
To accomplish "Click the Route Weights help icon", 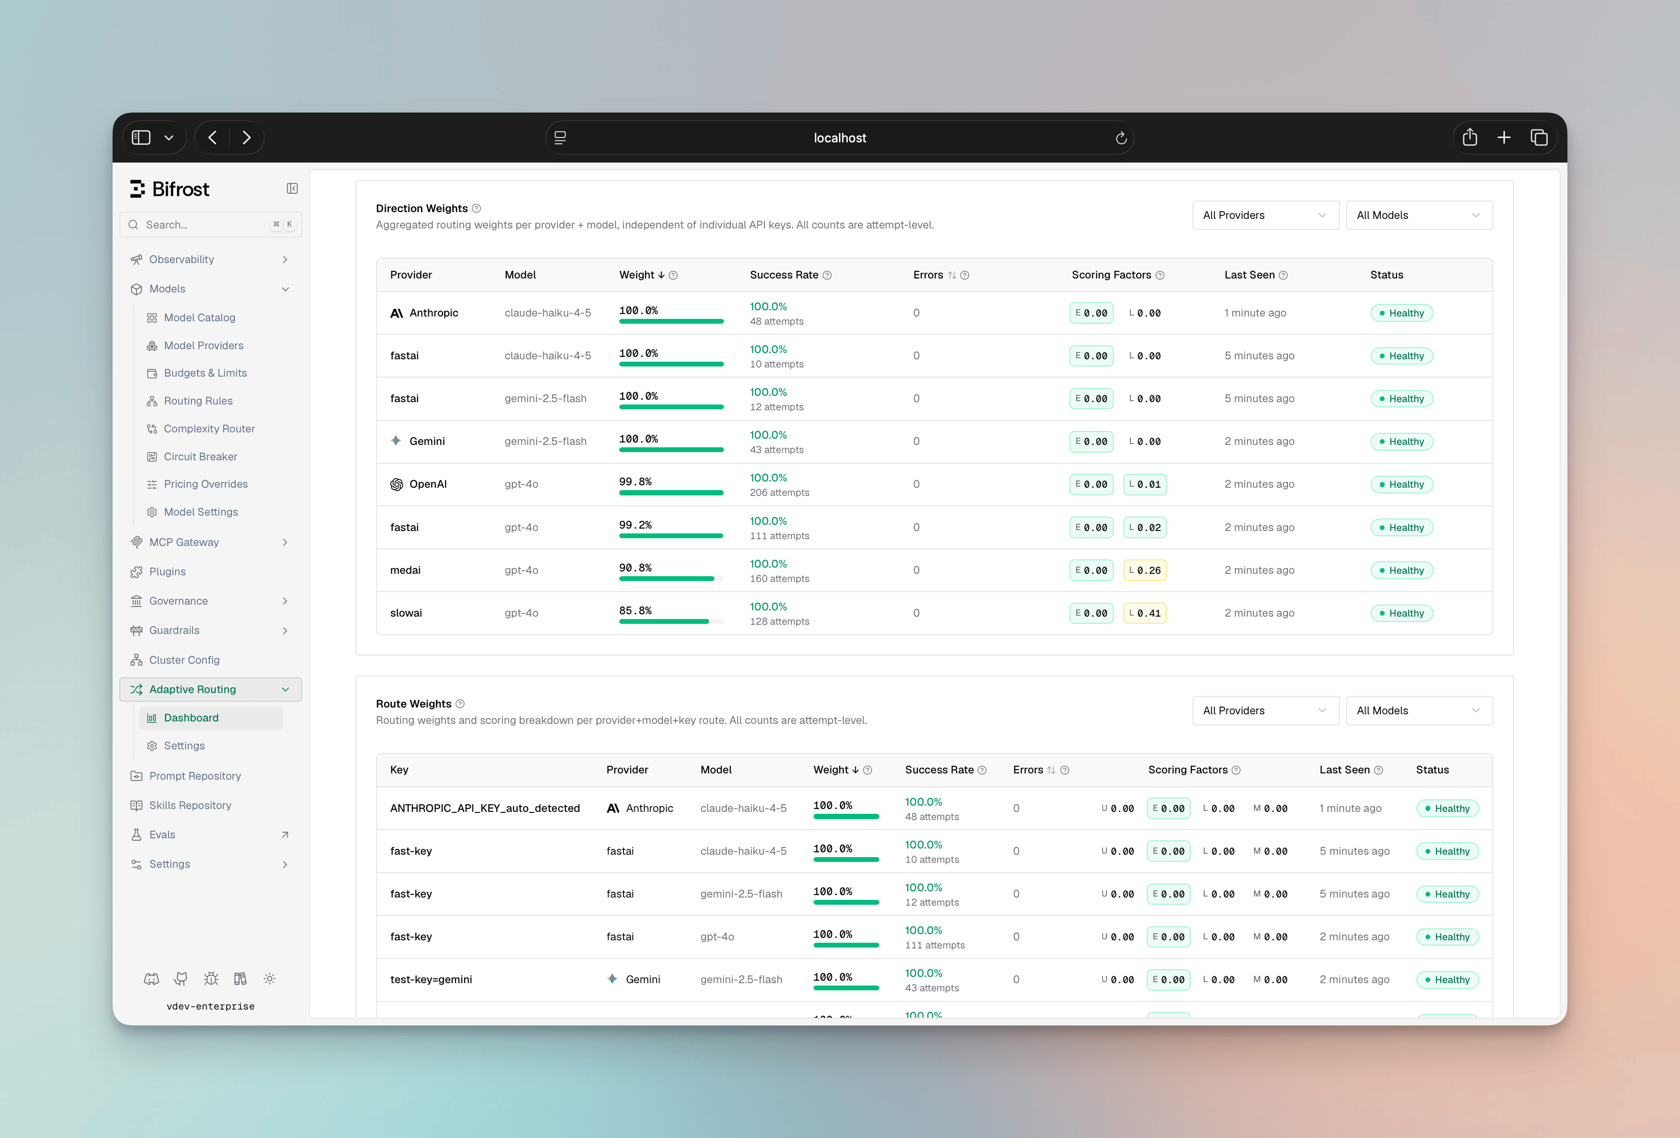I will pos(460,704).
